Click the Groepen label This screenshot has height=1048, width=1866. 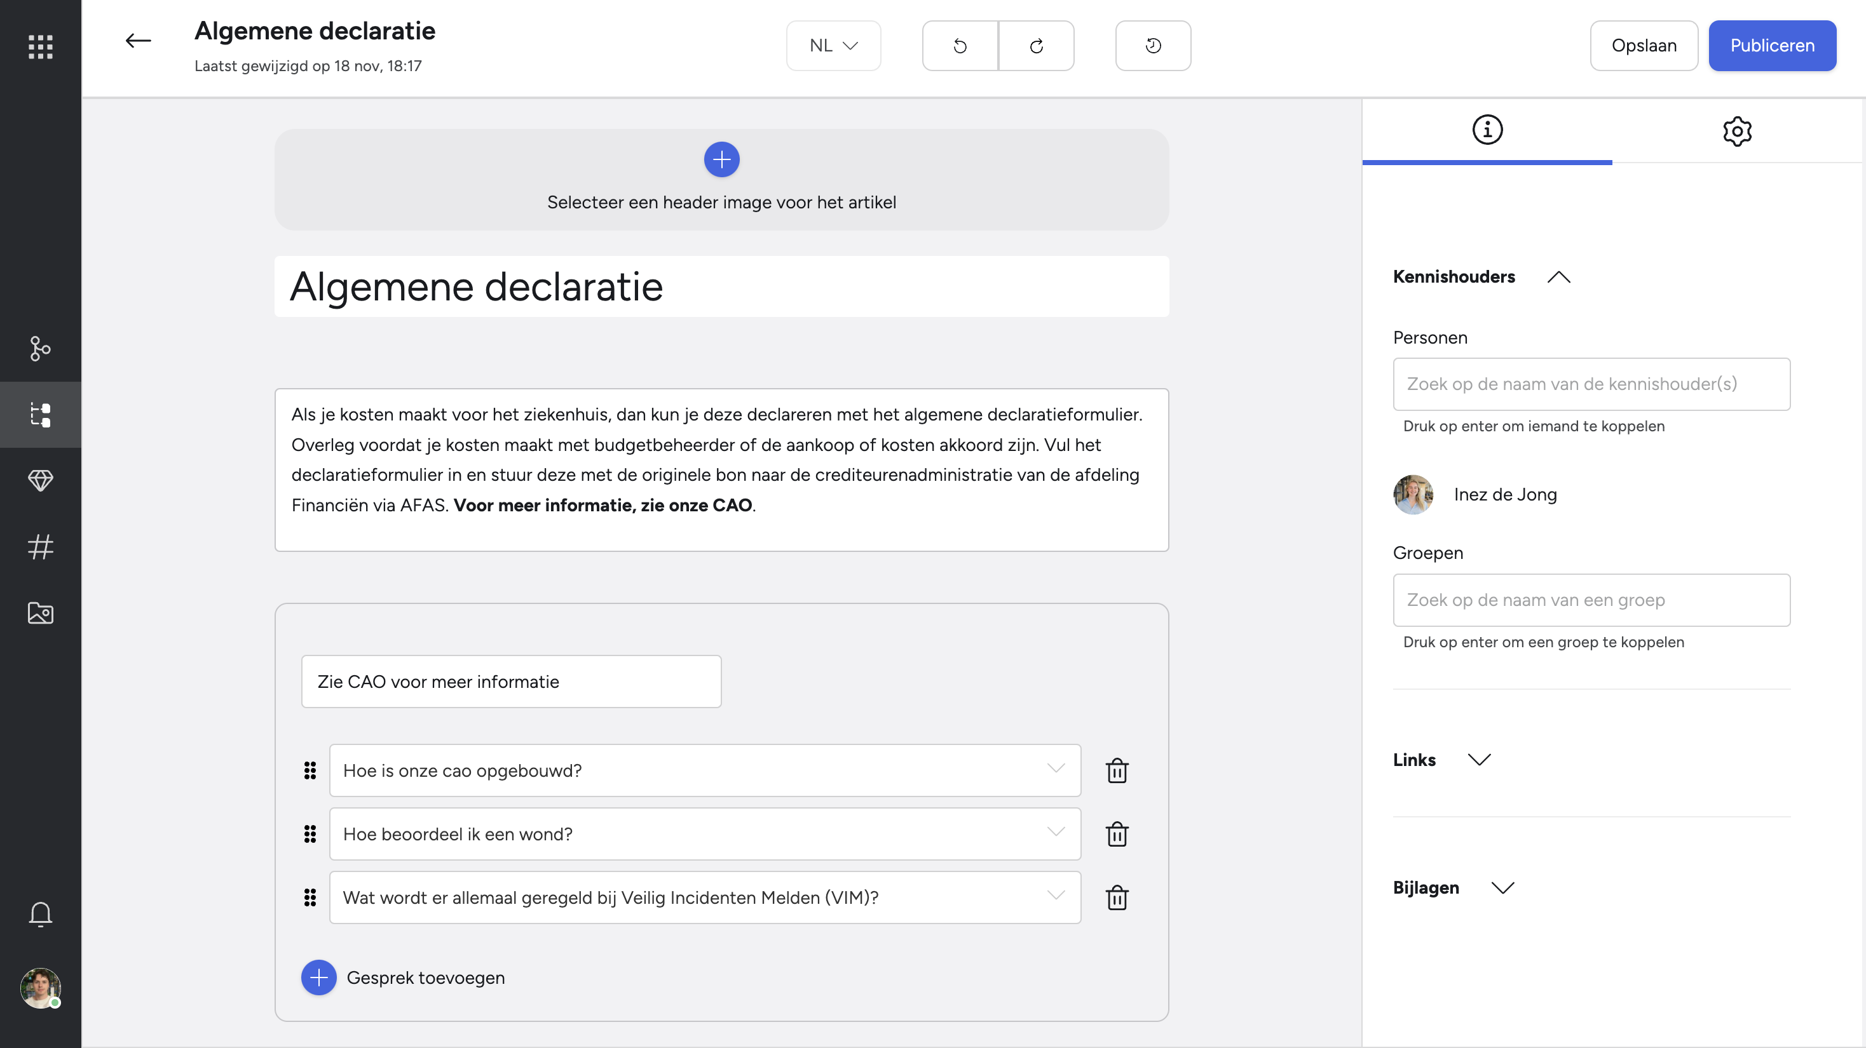click(x=1427, y=554)
